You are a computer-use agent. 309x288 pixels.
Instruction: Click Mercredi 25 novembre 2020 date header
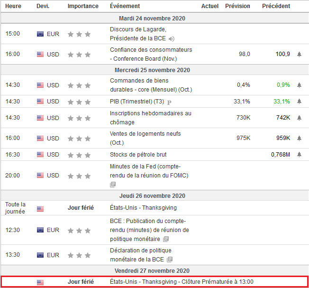(152, 70)
